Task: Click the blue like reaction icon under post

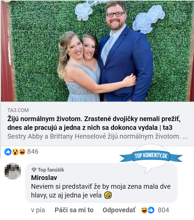Action: 8,152
